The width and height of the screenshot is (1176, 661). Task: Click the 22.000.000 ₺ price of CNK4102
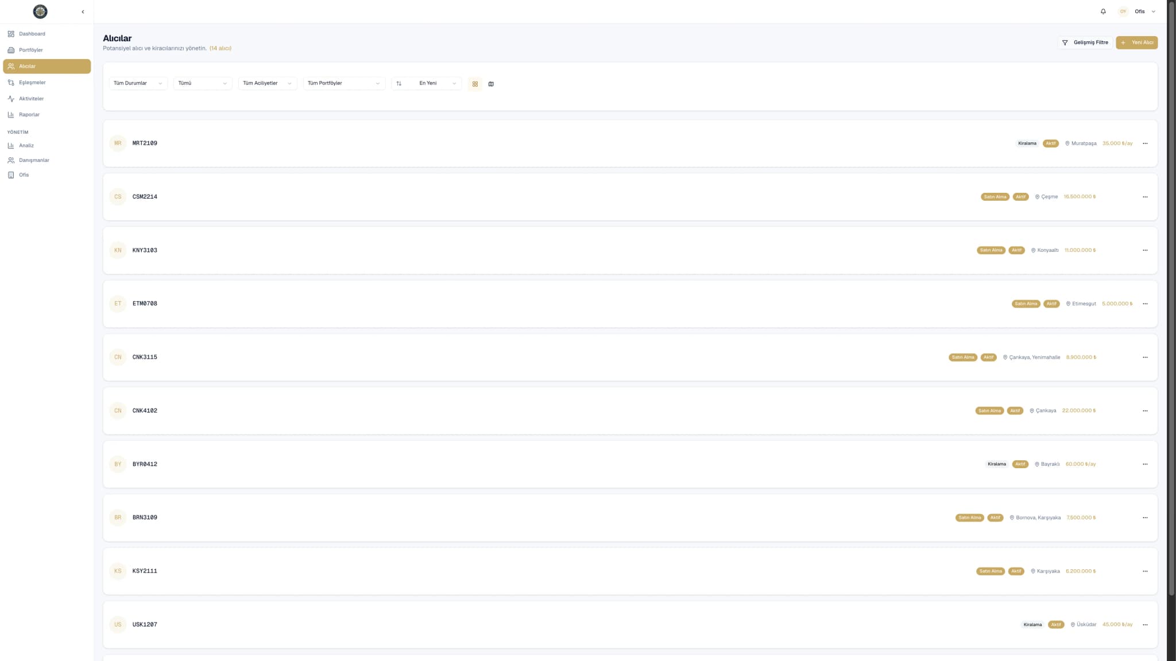pyautogui.click(x=1079, y=411)
